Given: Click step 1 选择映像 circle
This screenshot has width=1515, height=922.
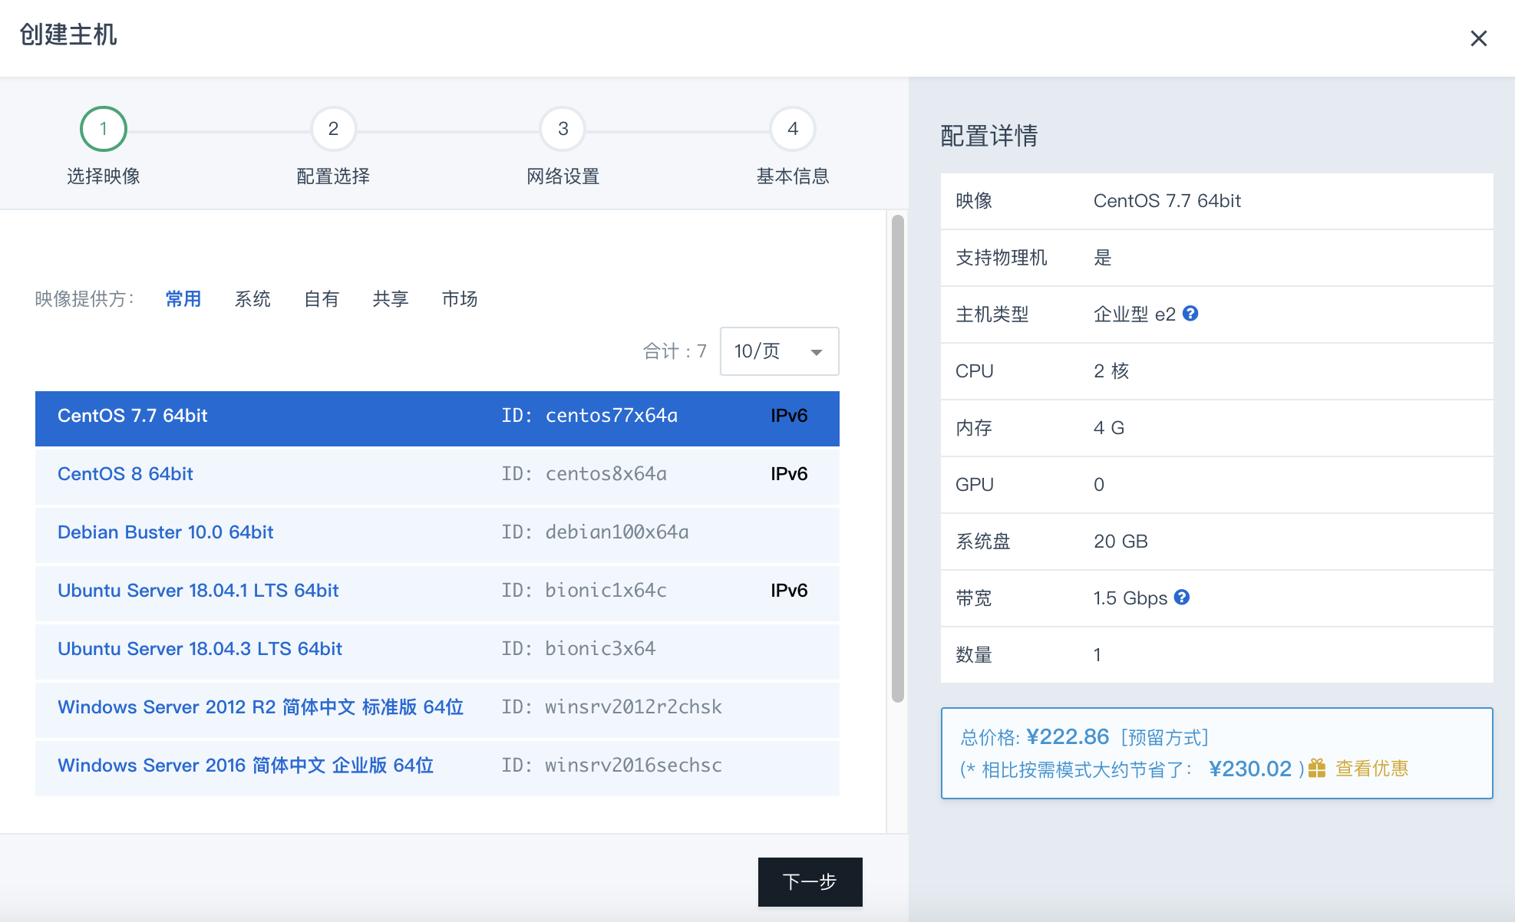Looking at the screenshot, I should click(x=104, y=129).
